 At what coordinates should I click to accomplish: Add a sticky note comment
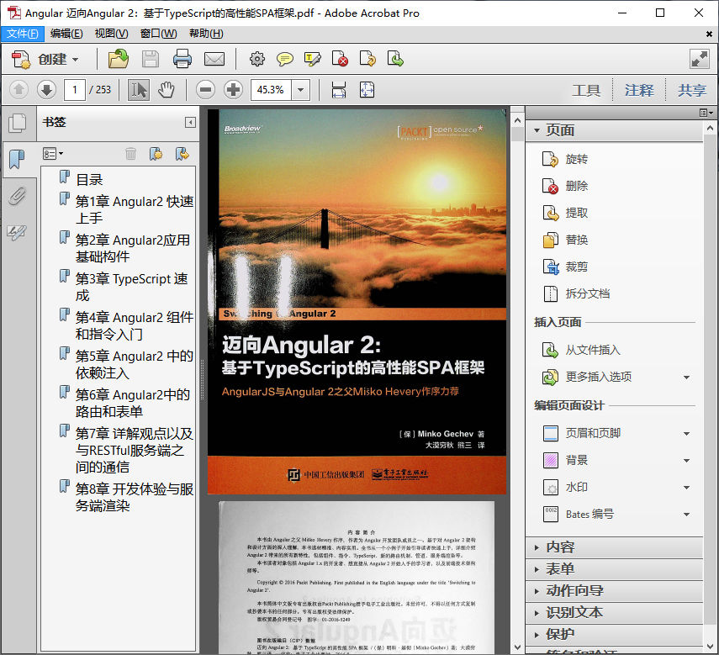(x=285, y=59)
